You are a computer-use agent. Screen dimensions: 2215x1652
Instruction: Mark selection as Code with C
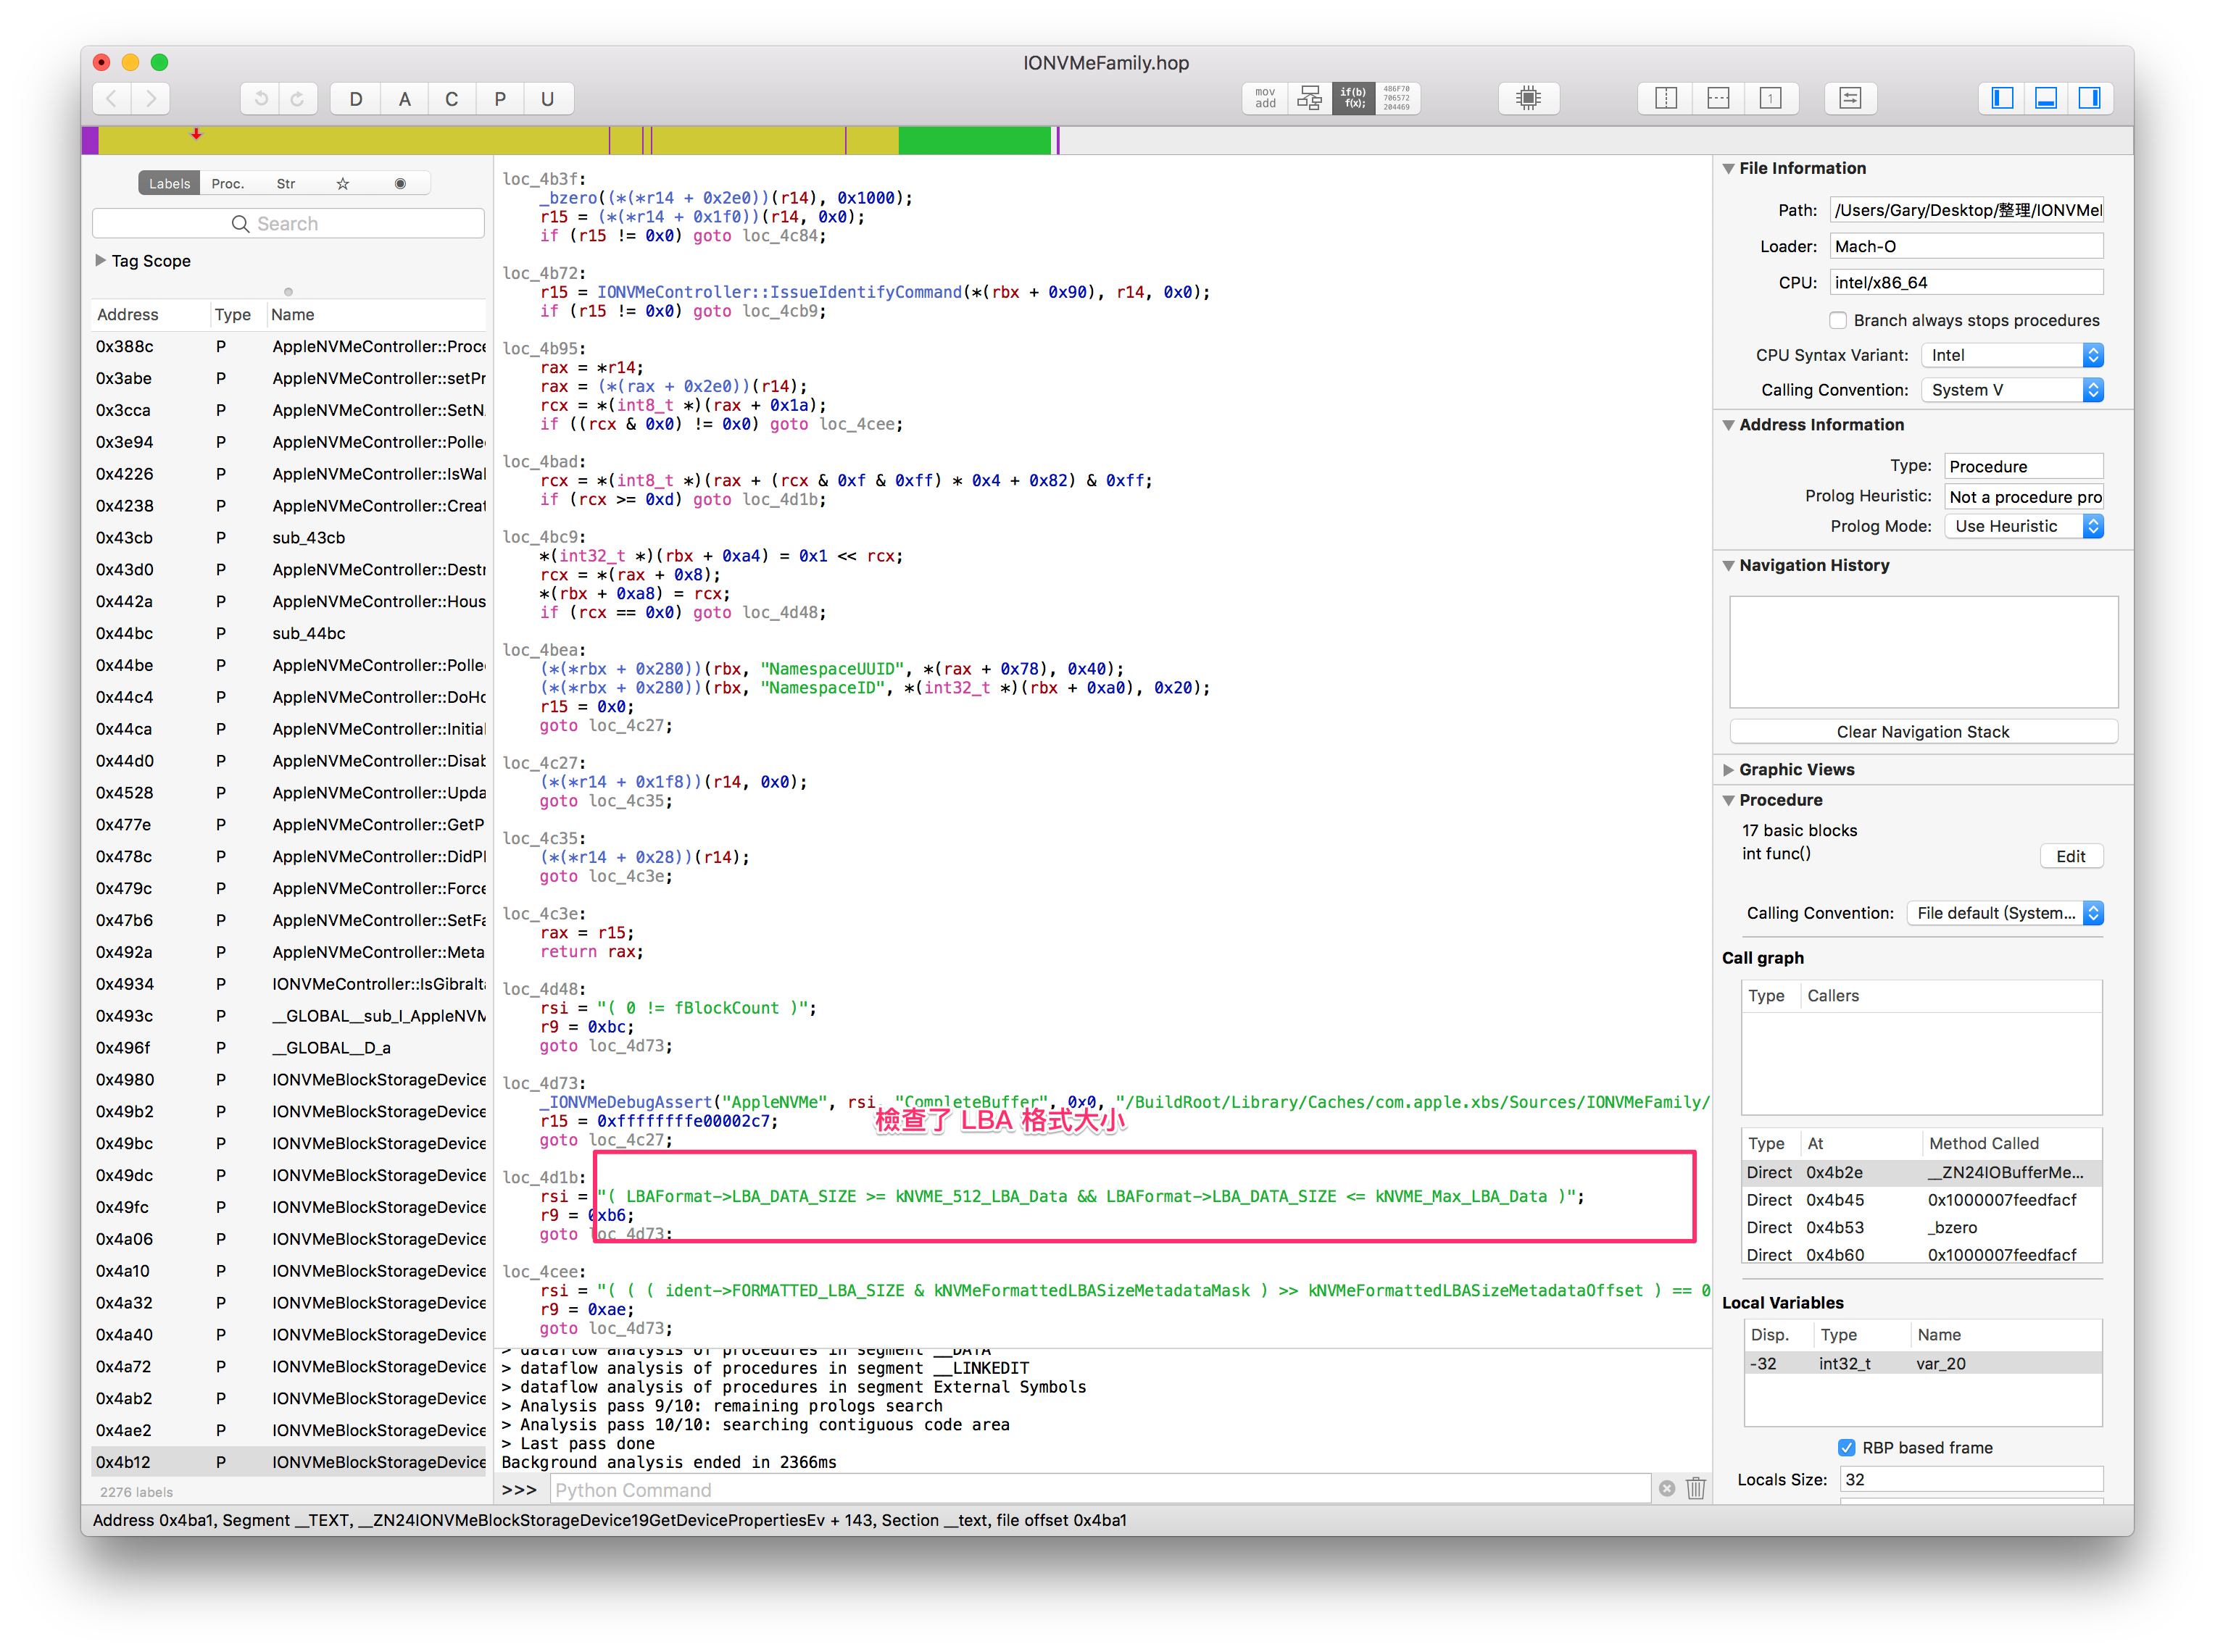click(452, 98)
